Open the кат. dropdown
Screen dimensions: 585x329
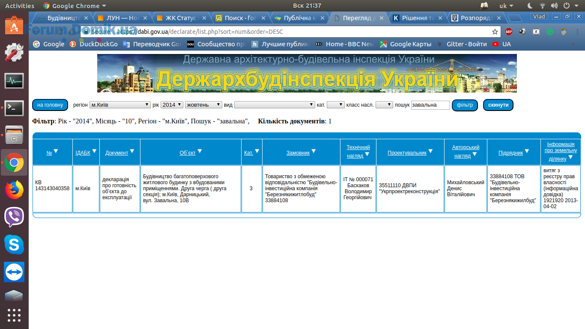click(x=335, y=105)
